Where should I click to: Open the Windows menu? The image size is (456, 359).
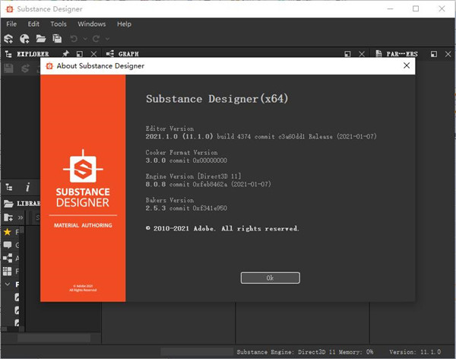(x=91, y=24)
